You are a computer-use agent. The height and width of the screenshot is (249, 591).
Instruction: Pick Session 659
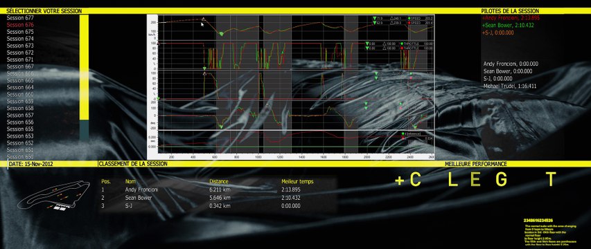coord(20,101)
